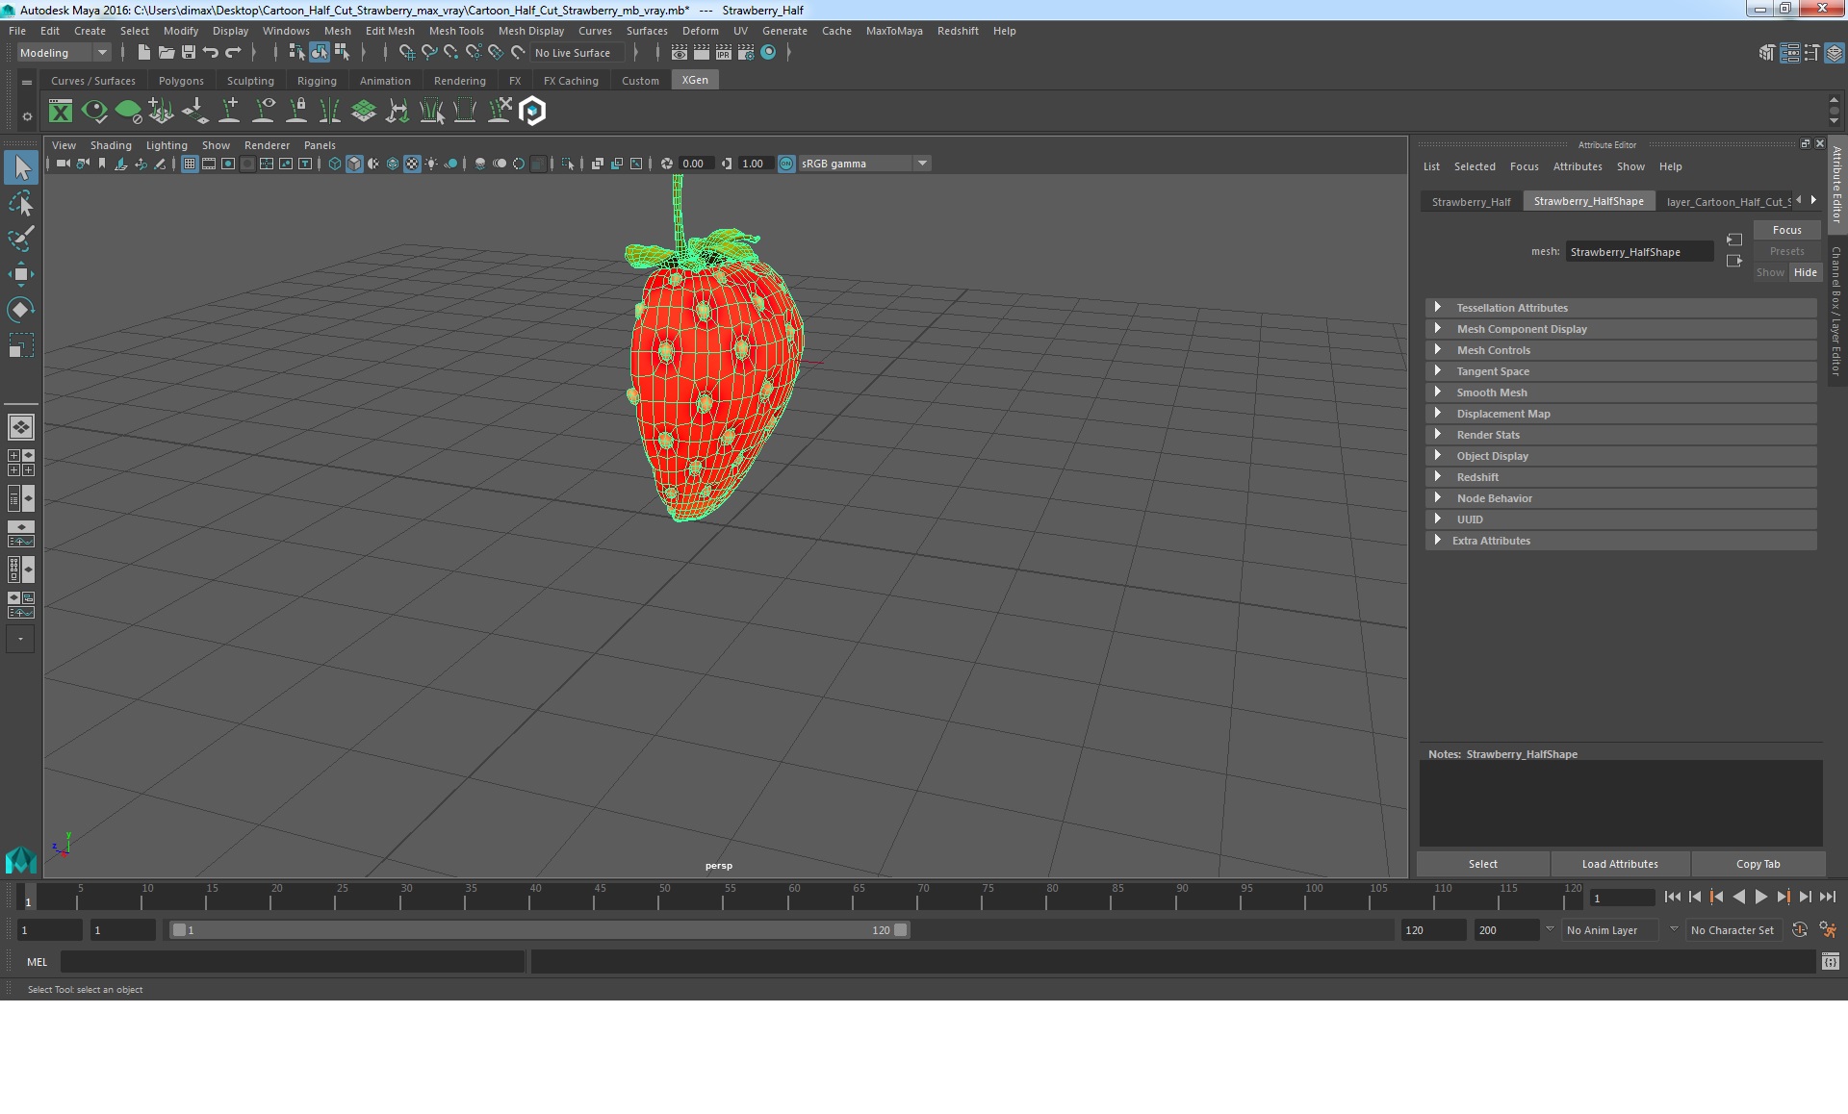Toggle textured display in viewport
Viewport: 1848px width, 1114px height.
click(412, 164)
